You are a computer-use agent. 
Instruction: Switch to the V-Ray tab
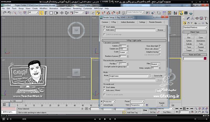click(x=114, y=22)
